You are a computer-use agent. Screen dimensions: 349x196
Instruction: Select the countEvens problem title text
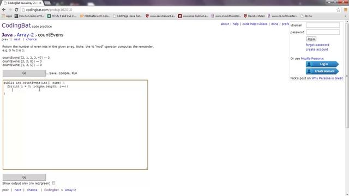click(x=51, y=35)
